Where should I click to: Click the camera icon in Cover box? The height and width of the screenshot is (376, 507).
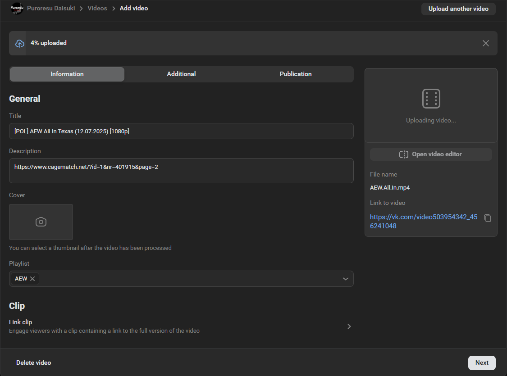click(41, 222)
